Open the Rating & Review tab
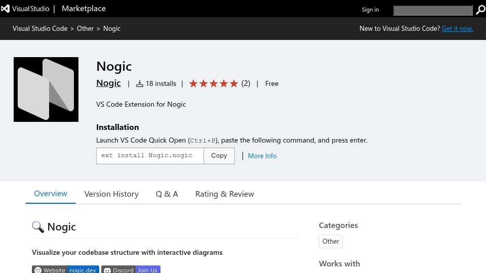The width and height of the screenshot is (486, 273). pyautogui.click(x=225, y=194)
